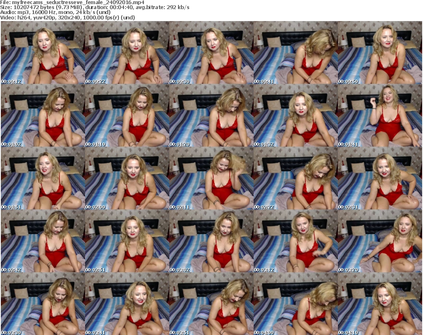Choose the frame labeled 00:03:51
This screenshot has width=423, height=335.
pyautogui.click(x=211, y=304)
